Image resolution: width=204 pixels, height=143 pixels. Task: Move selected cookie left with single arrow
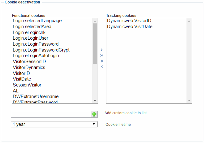click(102, 67)
